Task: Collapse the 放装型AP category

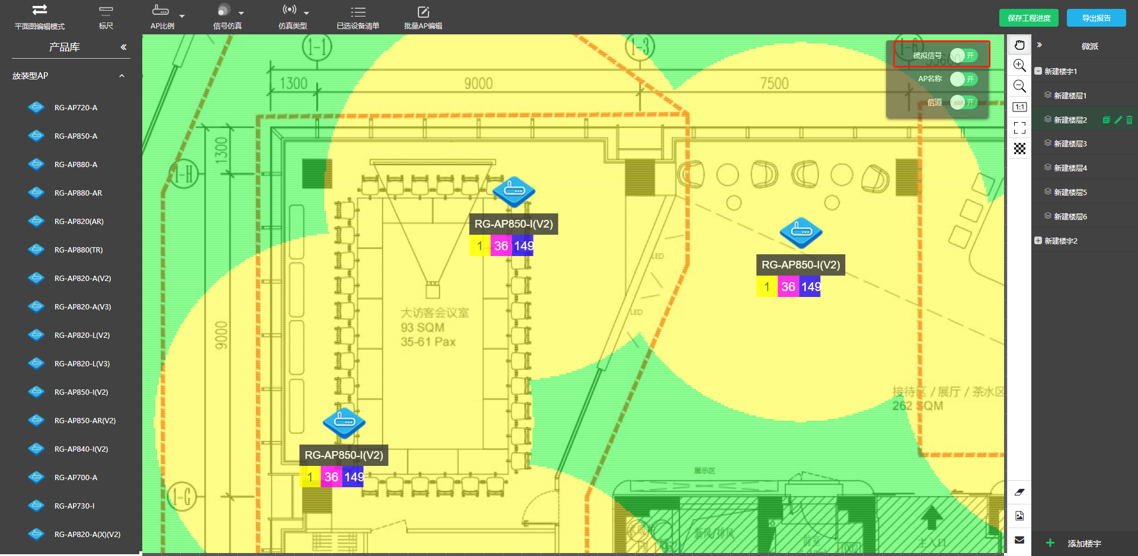Action: tap(122, 76)
